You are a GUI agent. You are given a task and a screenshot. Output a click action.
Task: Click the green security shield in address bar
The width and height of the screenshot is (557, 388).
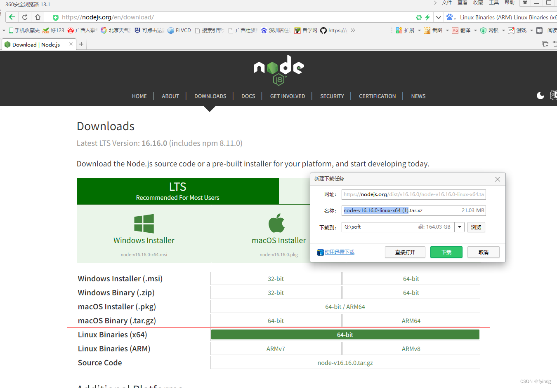(56, 17)
